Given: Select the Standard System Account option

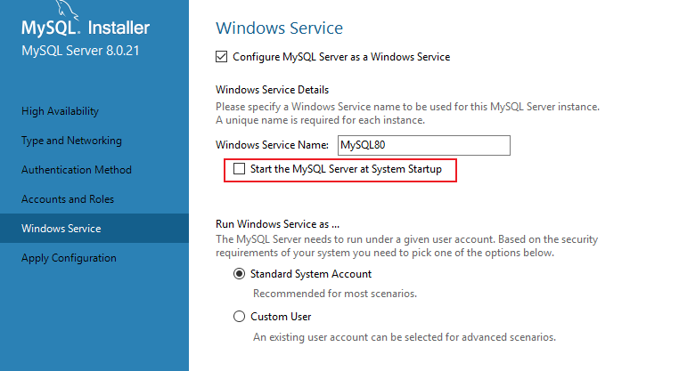Looking at the screenshot, I should pyautogui.click(x=239, y=274).
